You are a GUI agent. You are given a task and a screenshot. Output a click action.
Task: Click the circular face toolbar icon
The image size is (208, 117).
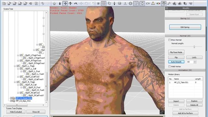click(130, 4)
